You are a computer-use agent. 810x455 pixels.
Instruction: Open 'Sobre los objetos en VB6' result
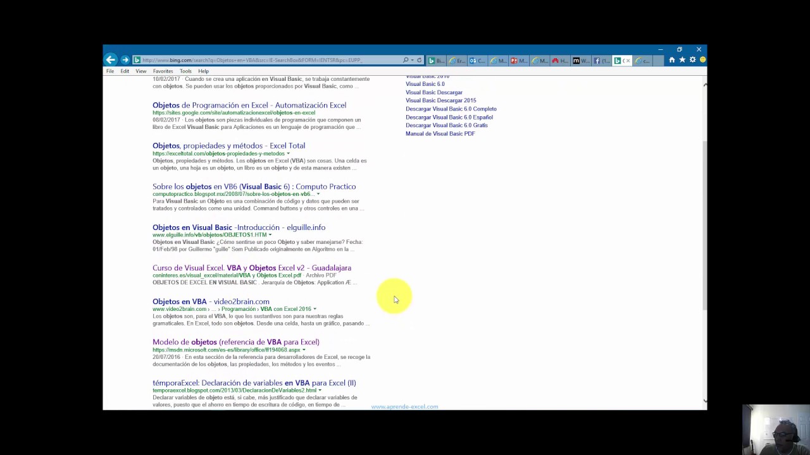pyautogui.click(x=254, y=186)
